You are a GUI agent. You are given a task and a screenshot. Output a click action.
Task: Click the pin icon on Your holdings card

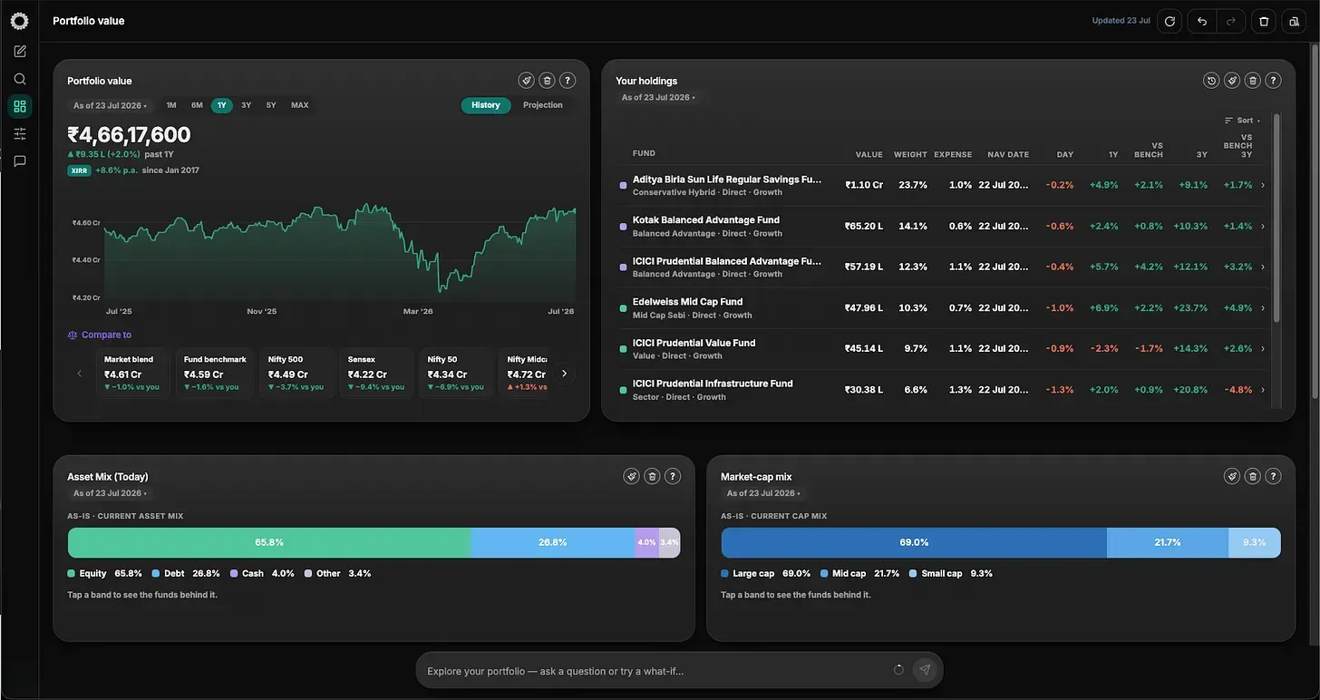point(1232,81)
